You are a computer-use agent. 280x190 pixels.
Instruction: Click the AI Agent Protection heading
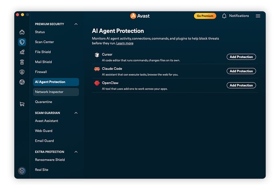(118, 31)
